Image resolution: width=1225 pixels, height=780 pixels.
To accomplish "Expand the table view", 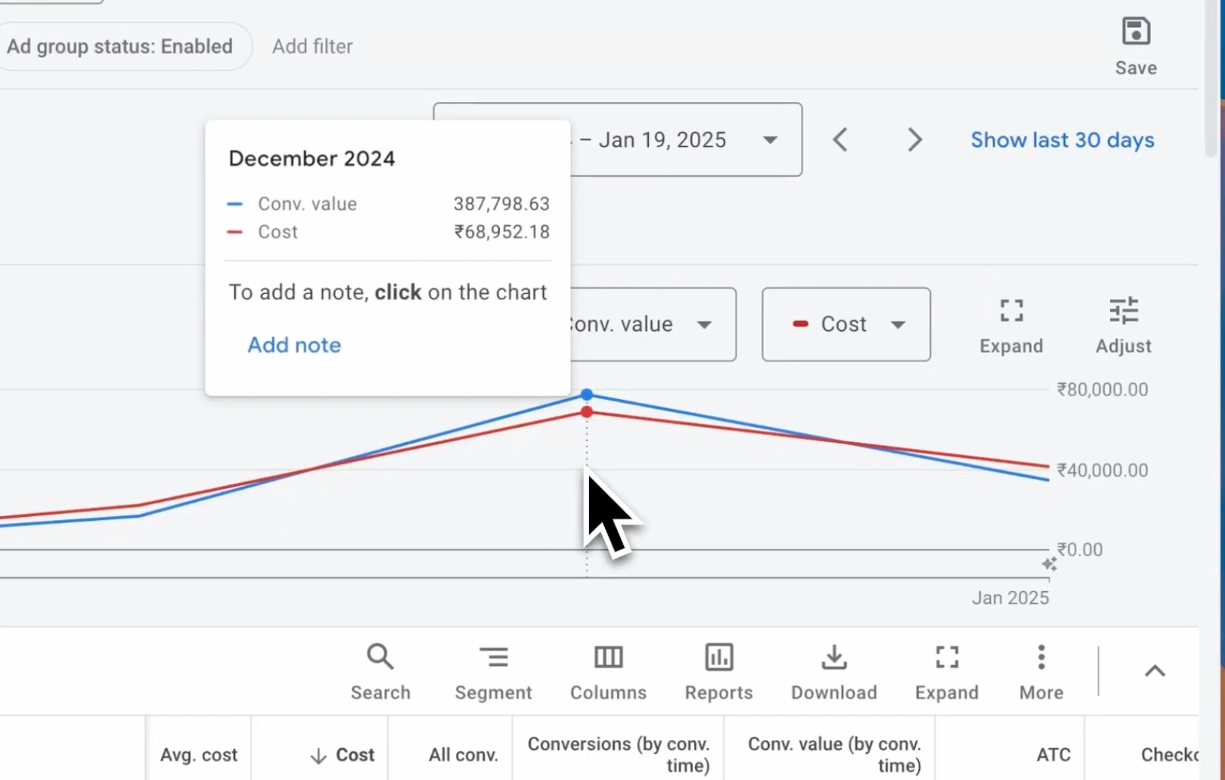I will tap(947, 672).
